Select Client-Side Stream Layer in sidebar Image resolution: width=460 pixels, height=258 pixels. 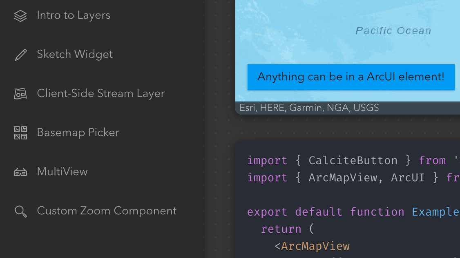coord(100,94)
